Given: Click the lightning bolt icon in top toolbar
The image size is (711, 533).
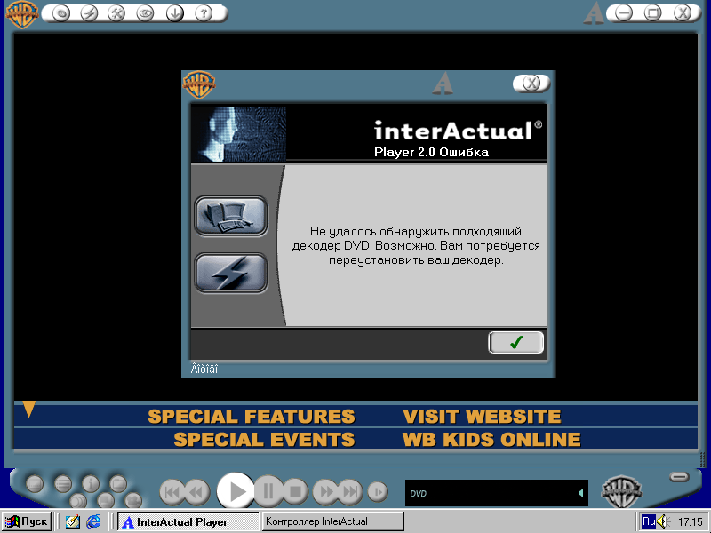Looking at the screenshot, I should [x=89, y=13].
